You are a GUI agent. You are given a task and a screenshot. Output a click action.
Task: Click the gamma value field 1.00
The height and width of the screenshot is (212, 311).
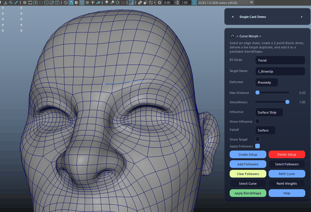185,3
